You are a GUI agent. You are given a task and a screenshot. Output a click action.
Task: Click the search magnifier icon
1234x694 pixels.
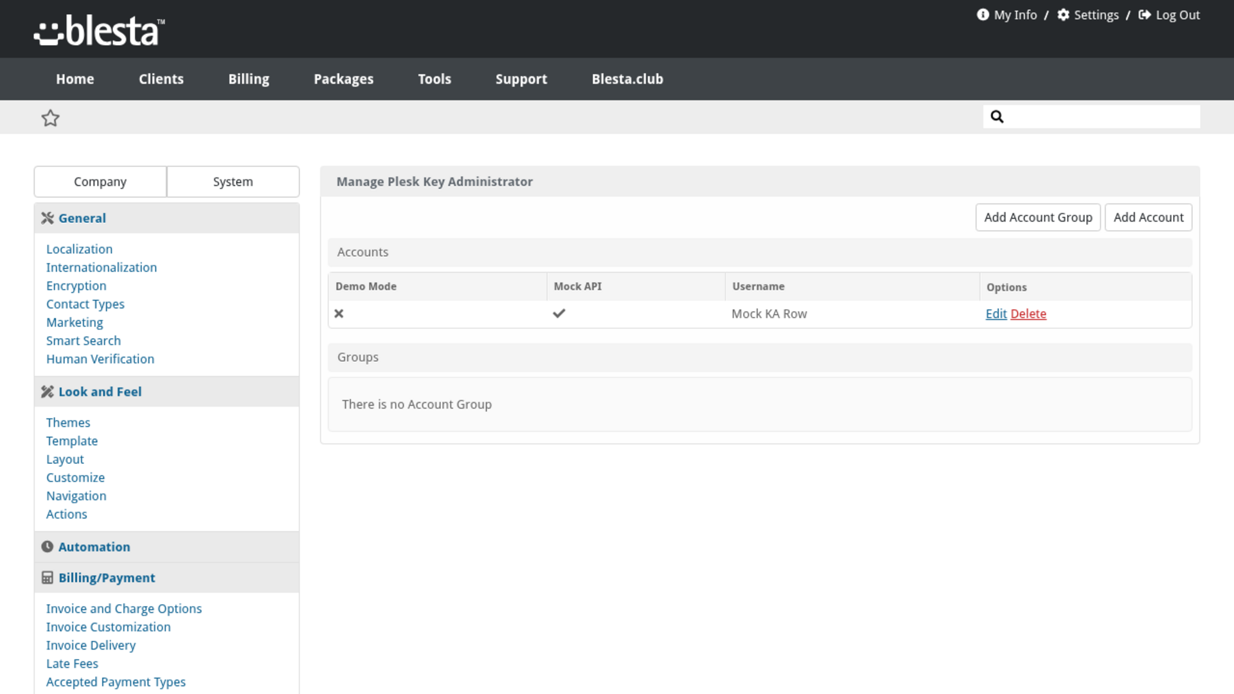pos(997,116)
